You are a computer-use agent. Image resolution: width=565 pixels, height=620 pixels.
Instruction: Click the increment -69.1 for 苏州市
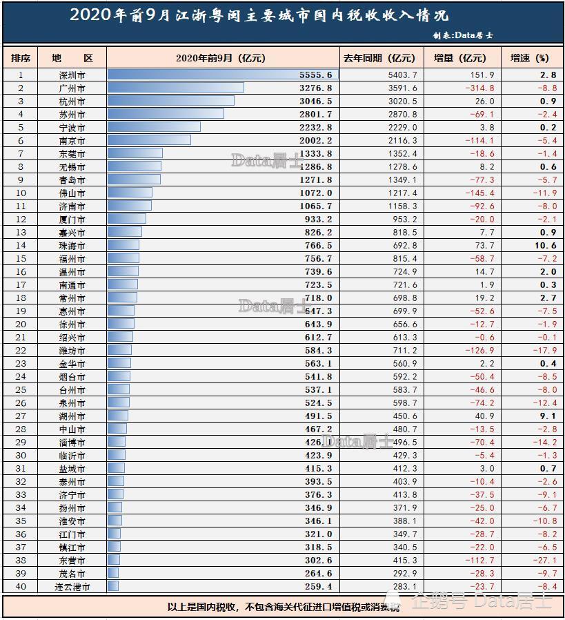pyautogui.click(x=482, y=115)
